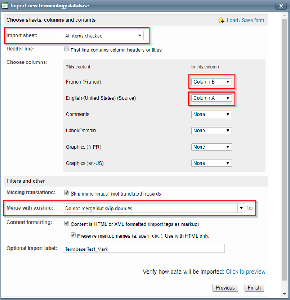Screen dimensions: 290x300
Task: Click the star icon beside Load / Save form
Action: pyautogui.click(x=222, y=20)
